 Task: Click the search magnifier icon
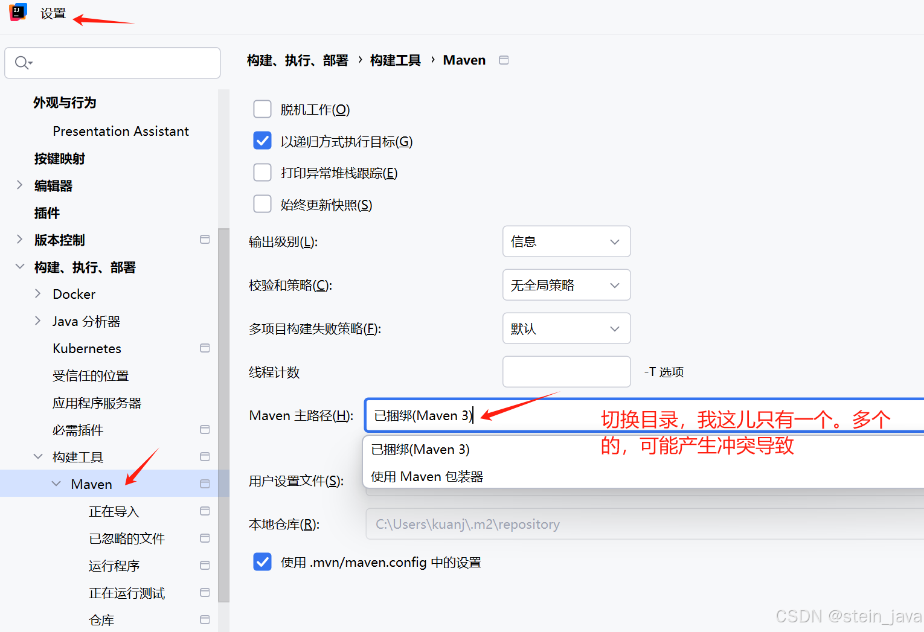(x=22, y=62)
